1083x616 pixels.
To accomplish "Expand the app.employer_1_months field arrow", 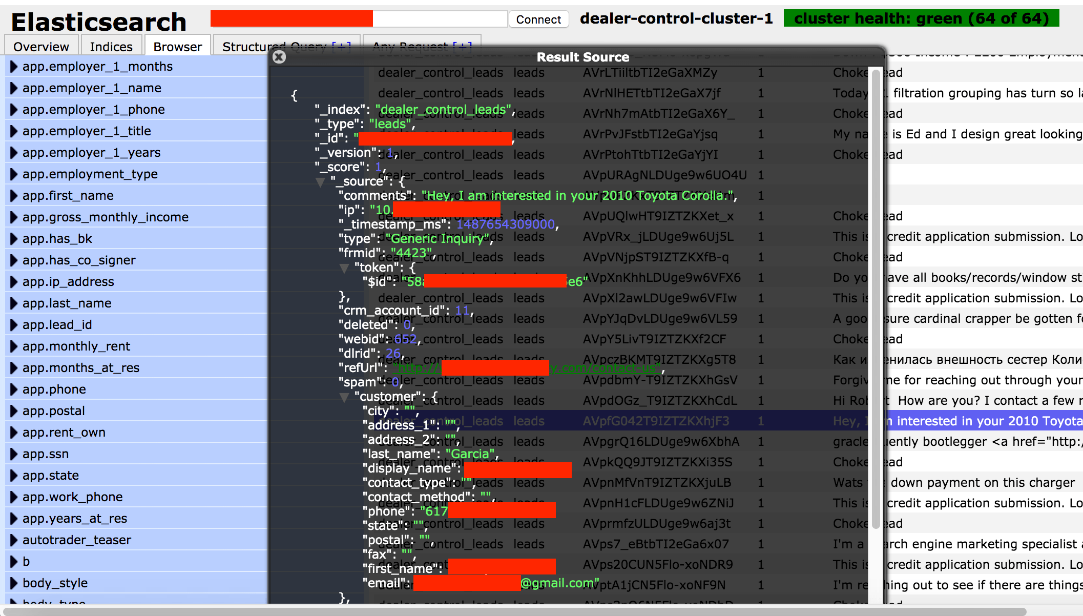I will tap(14, 67).
